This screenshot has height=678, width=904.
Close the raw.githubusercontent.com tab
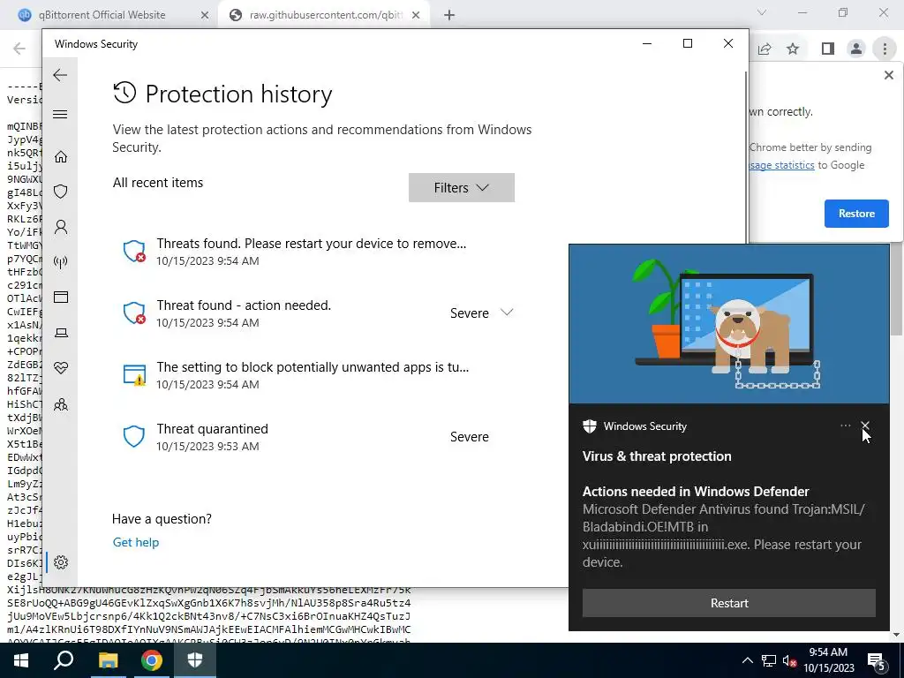click(416, 15)
